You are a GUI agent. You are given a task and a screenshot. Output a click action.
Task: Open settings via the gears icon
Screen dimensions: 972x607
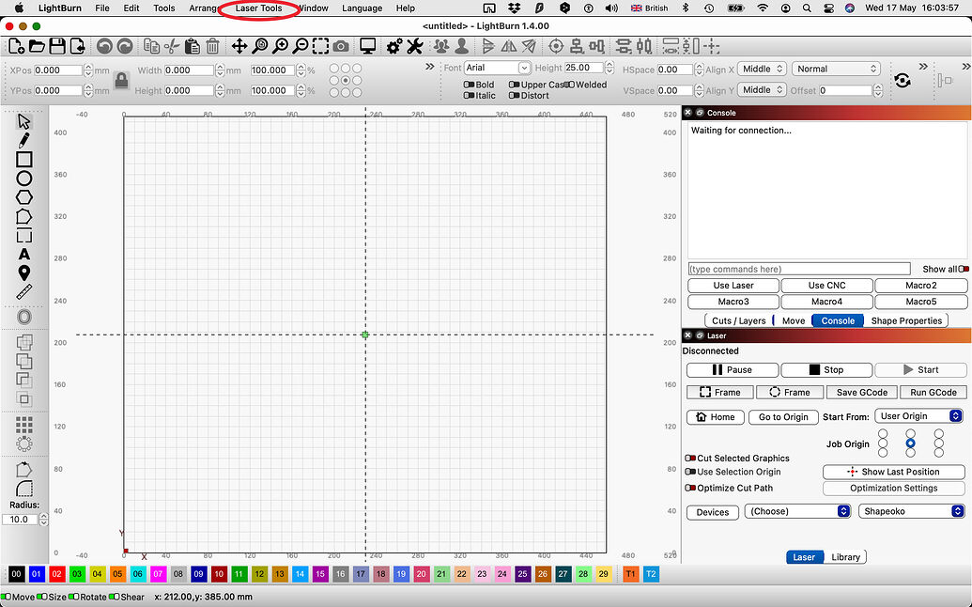(393, 46)
